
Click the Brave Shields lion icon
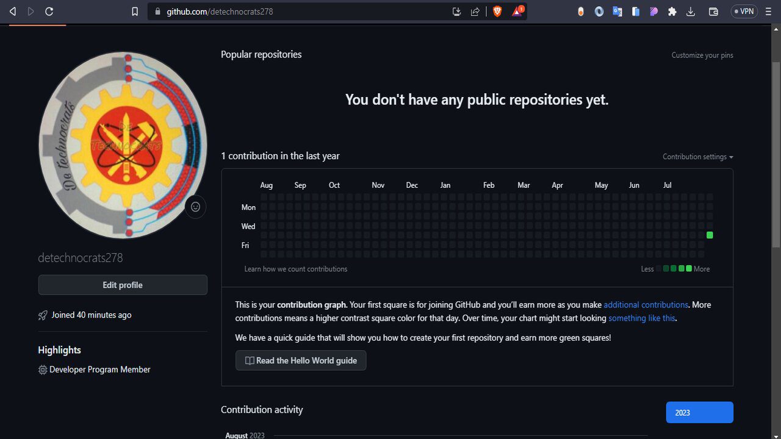(497, 11)
